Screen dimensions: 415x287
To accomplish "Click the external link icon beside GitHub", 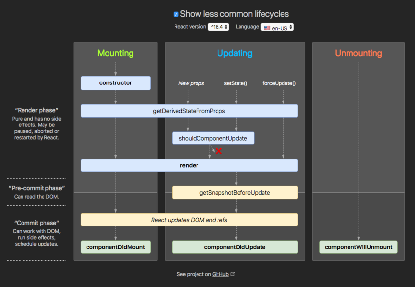I will [233, 274].
